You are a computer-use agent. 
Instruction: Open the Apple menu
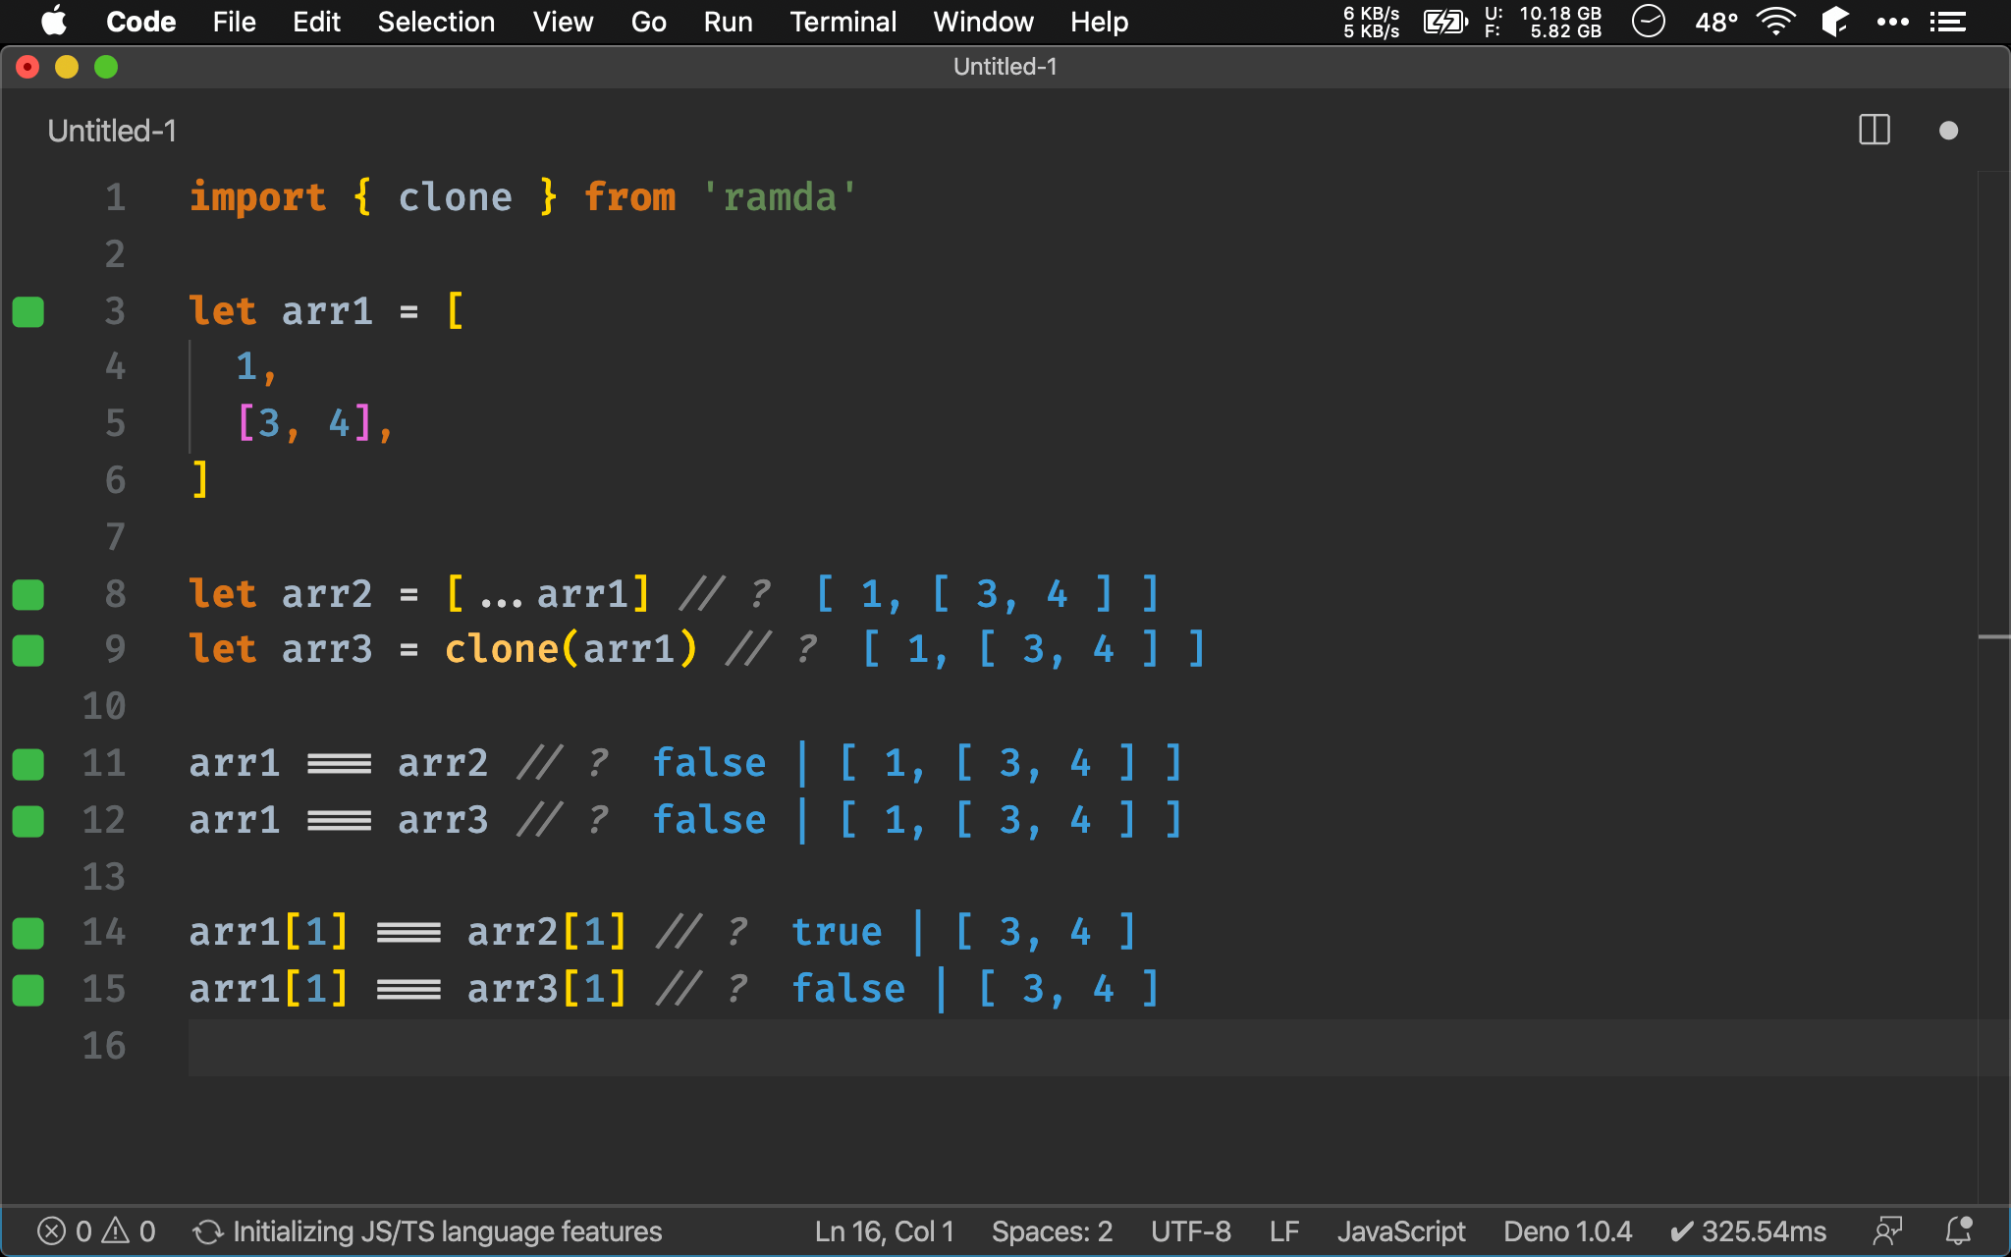(x=54, y=22)
